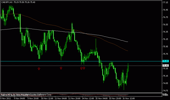This screenshot has height=100, width=170.
Task: Click the 11 Nov 20:00 time label
Action: 74,98
